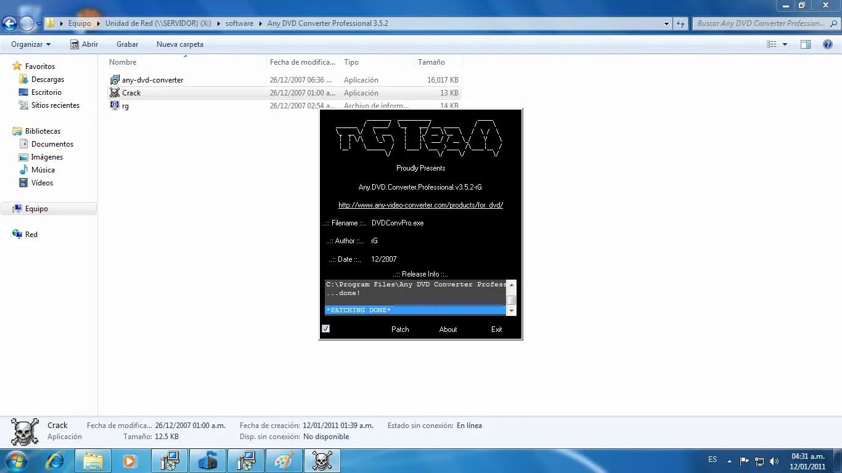The height and width of the screenshot is (473, 842).
Task: Click Grabar in the Explorer toolbar
Action: pos(127,44)
